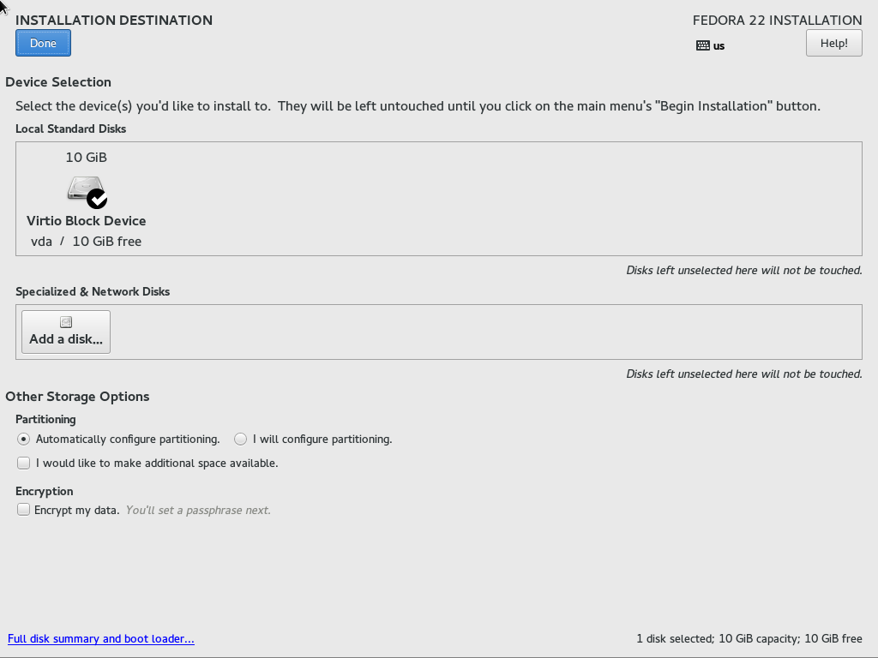Click the Add a disk... button
Screen dimensions: 878x658
(x=66, y=332)
